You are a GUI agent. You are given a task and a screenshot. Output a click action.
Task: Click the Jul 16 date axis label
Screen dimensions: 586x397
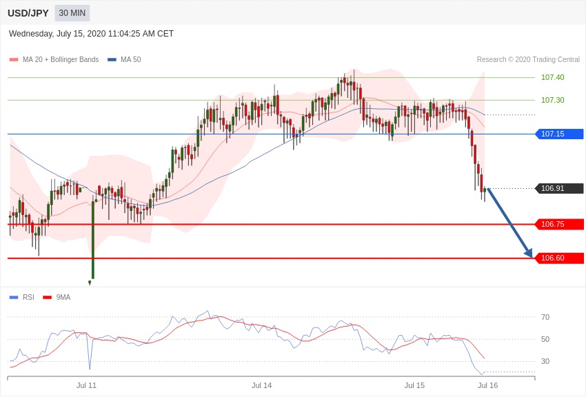(487, 385)
